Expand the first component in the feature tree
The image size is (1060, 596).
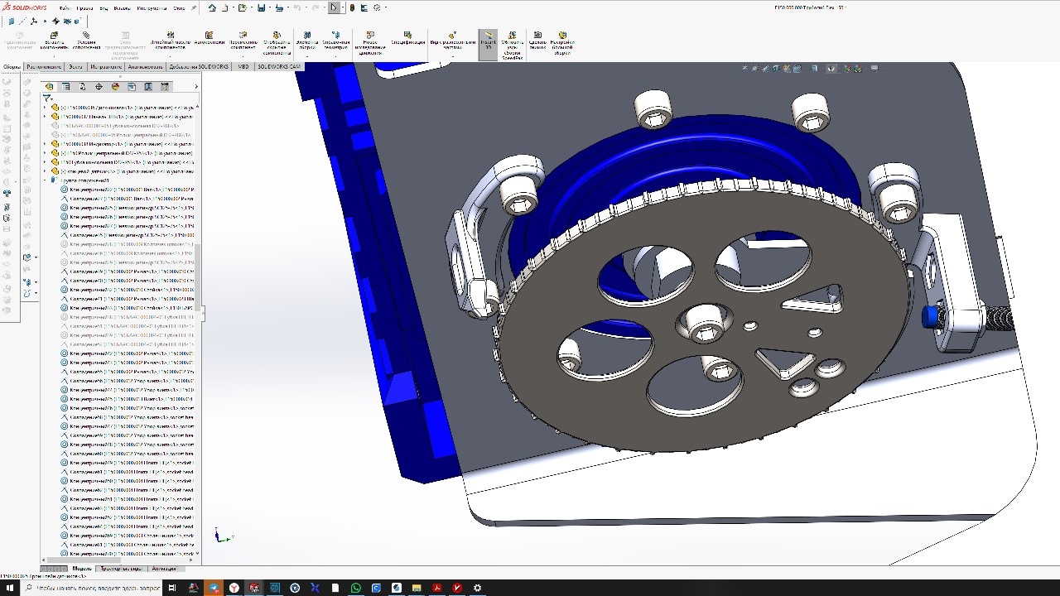coord(46,108)
